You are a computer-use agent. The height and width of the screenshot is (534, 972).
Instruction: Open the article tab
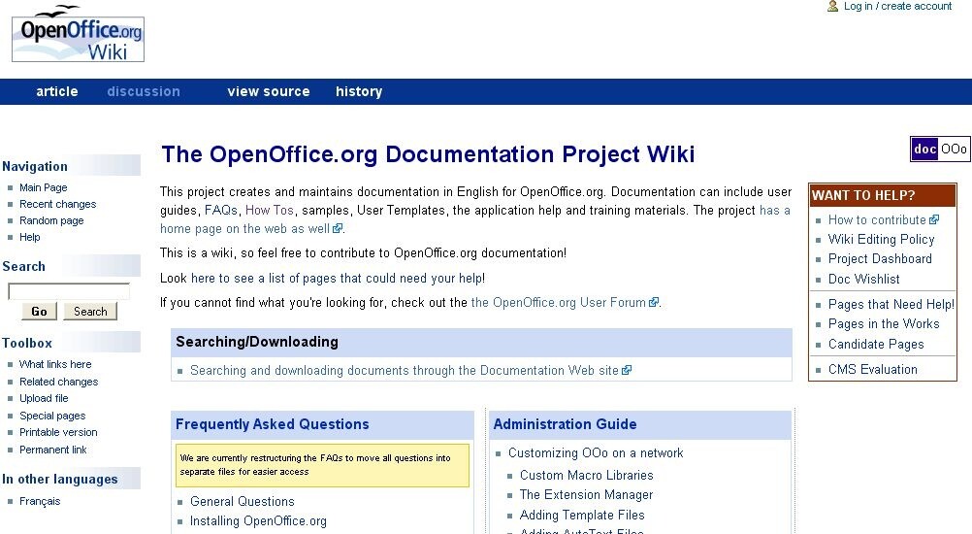[57, 91]
